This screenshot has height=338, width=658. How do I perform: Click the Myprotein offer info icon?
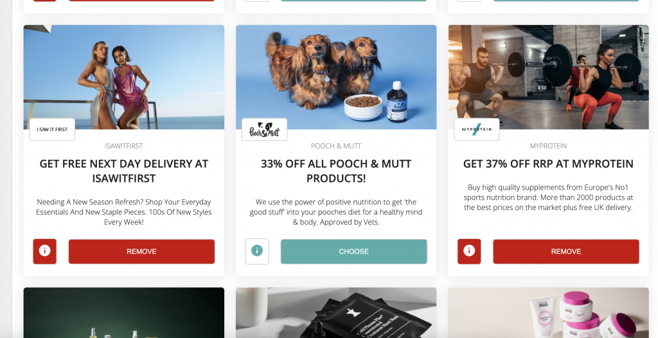pyautogui.click(x=469, y=251)
